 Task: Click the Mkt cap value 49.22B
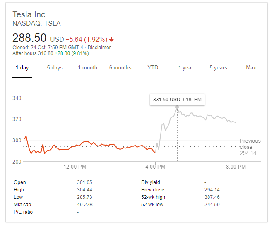tap(85, 205)
